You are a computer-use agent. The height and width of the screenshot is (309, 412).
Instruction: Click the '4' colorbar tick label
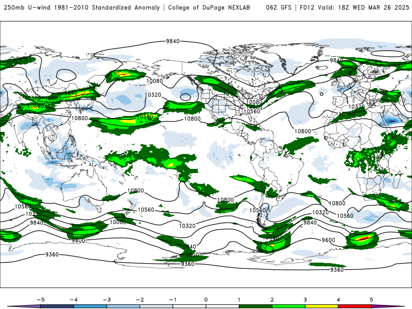tap(338, 300)
